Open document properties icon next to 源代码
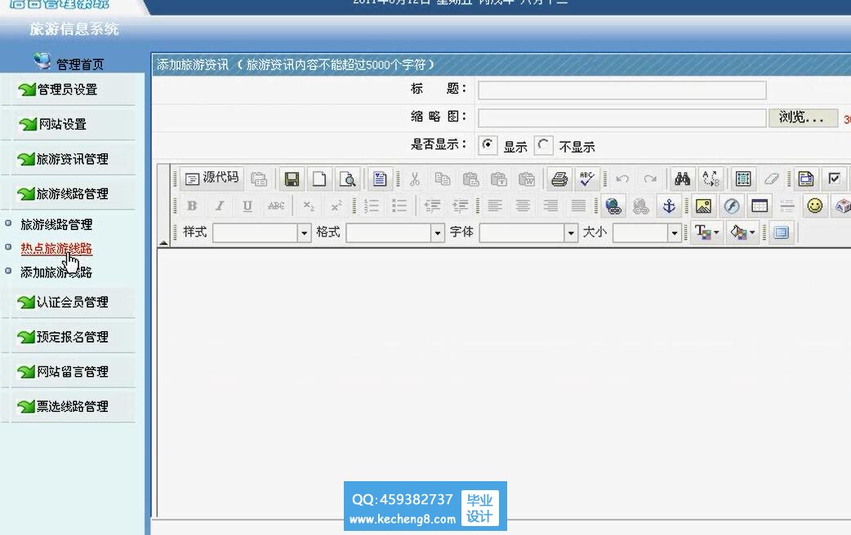This screenshot has width=851, height=535. click(259, 179)
